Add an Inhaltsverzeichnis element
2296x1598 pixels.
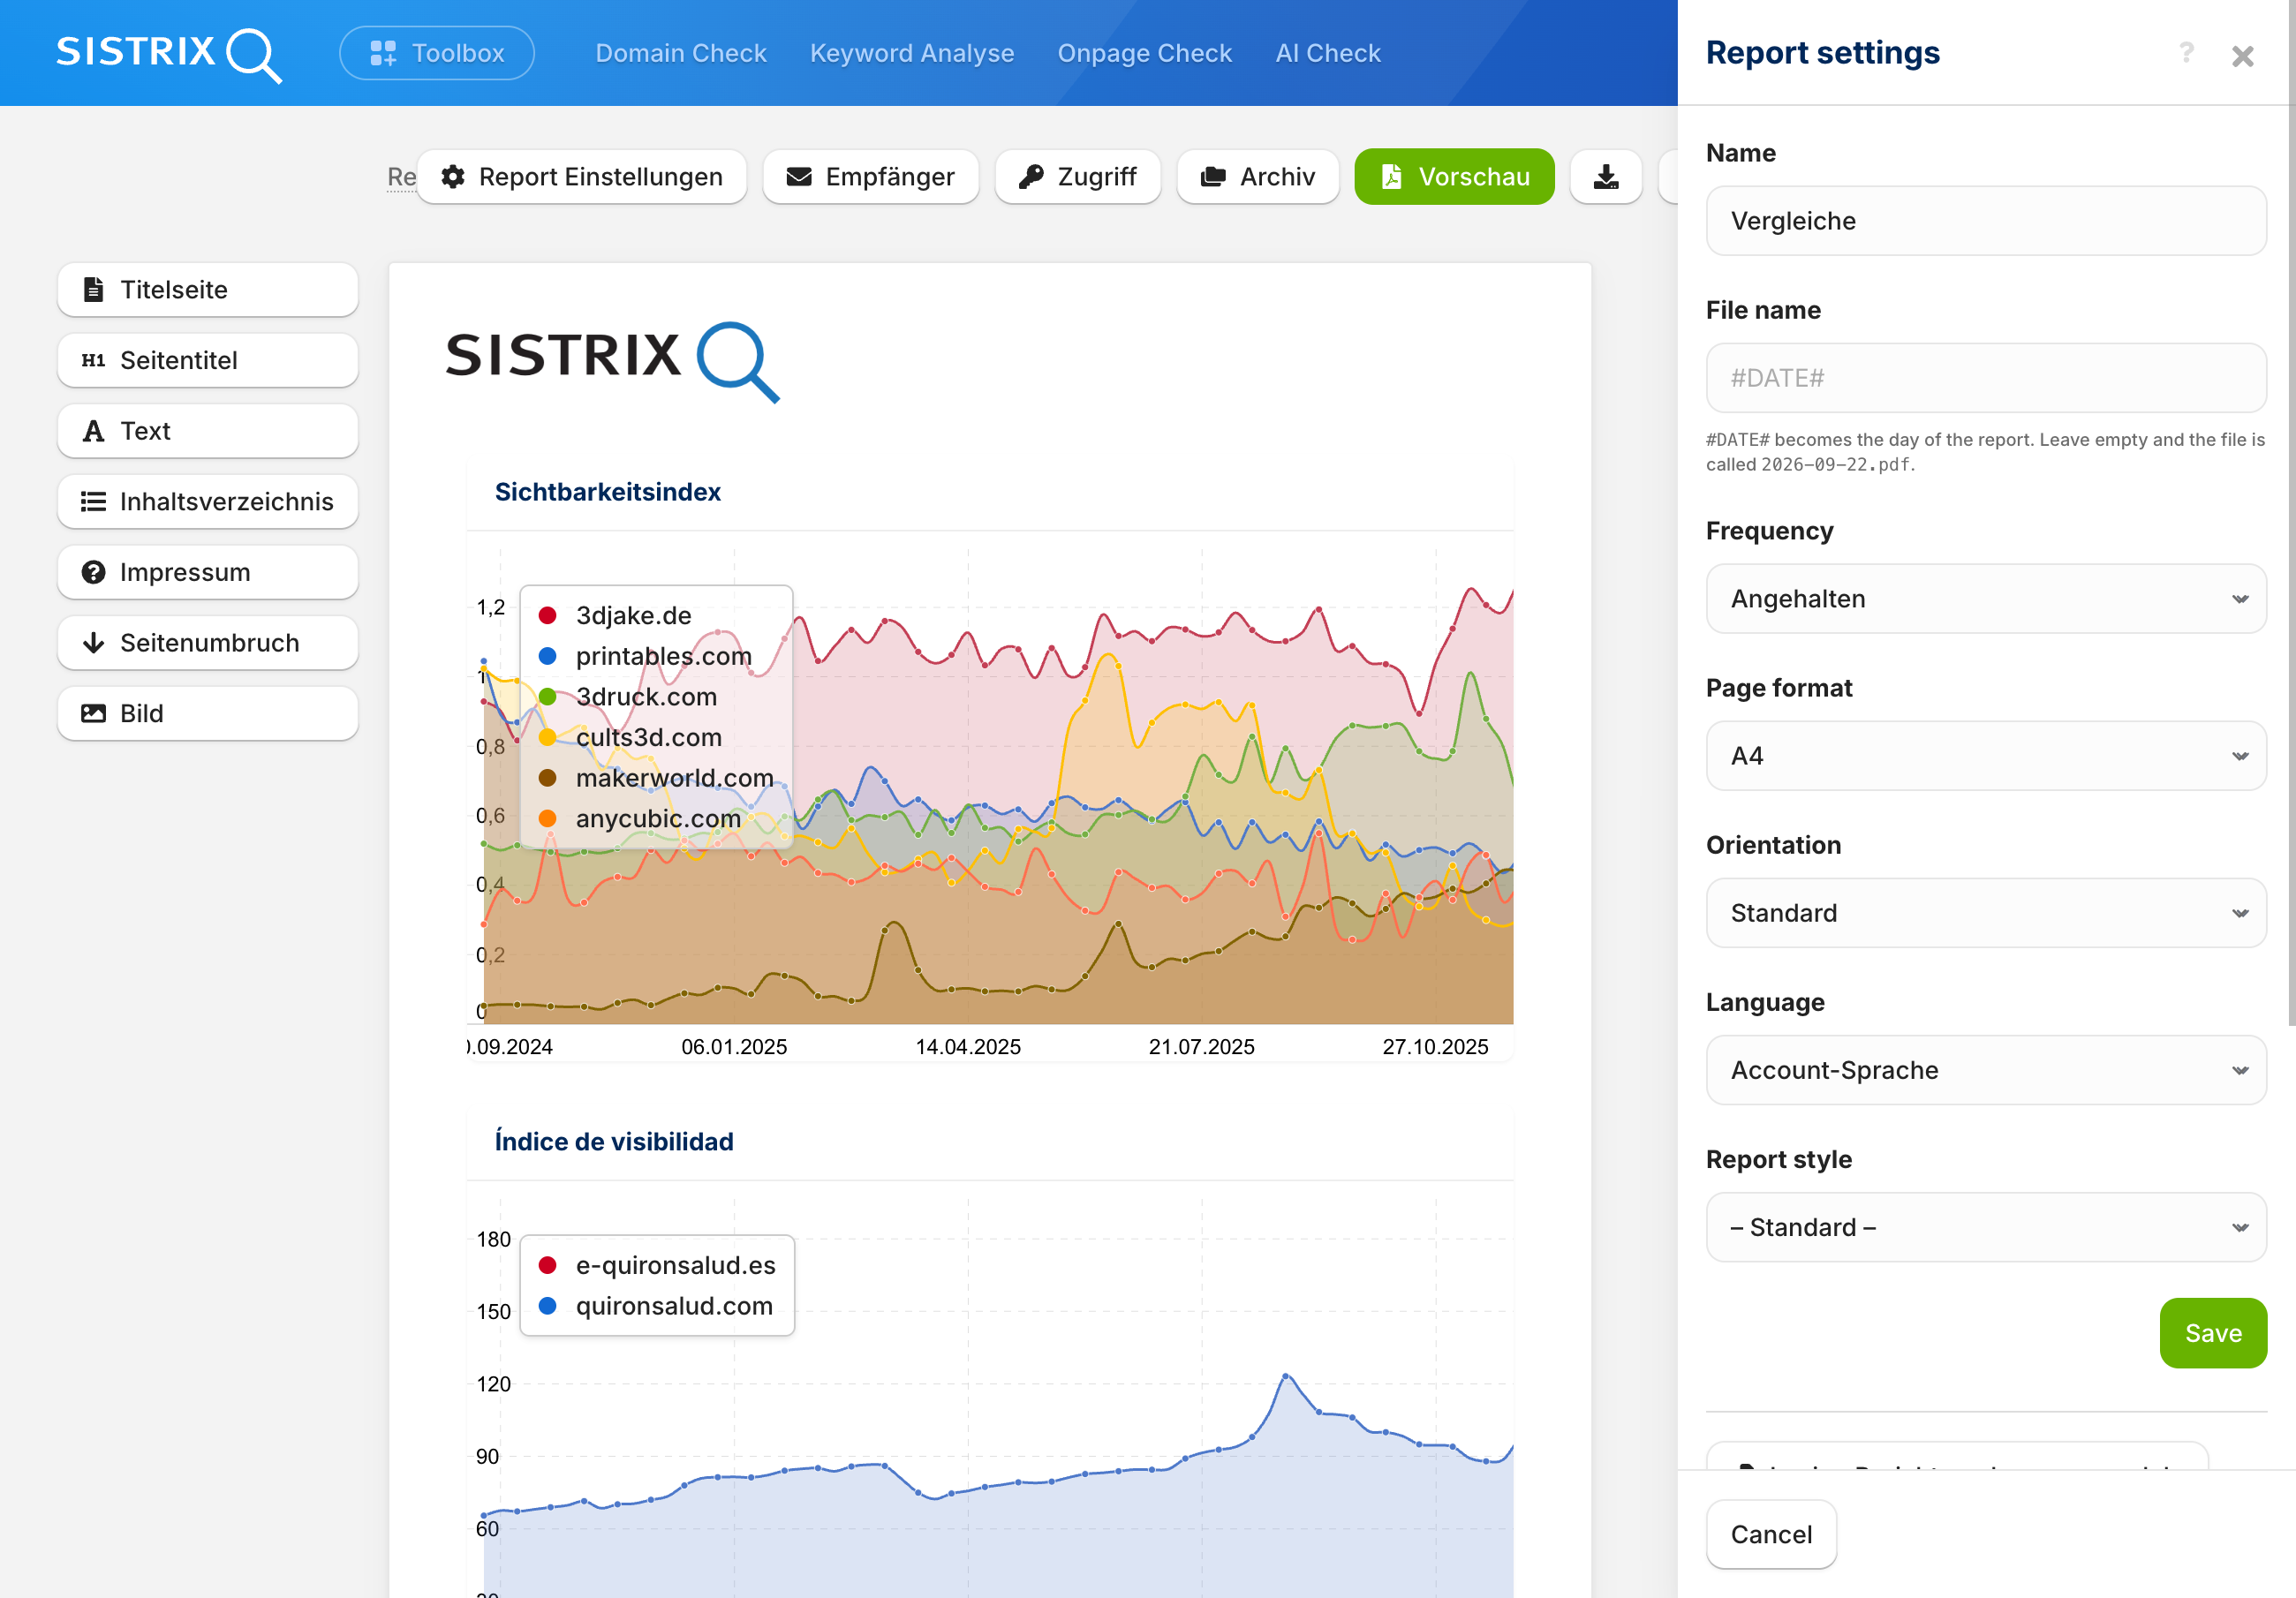208,502
